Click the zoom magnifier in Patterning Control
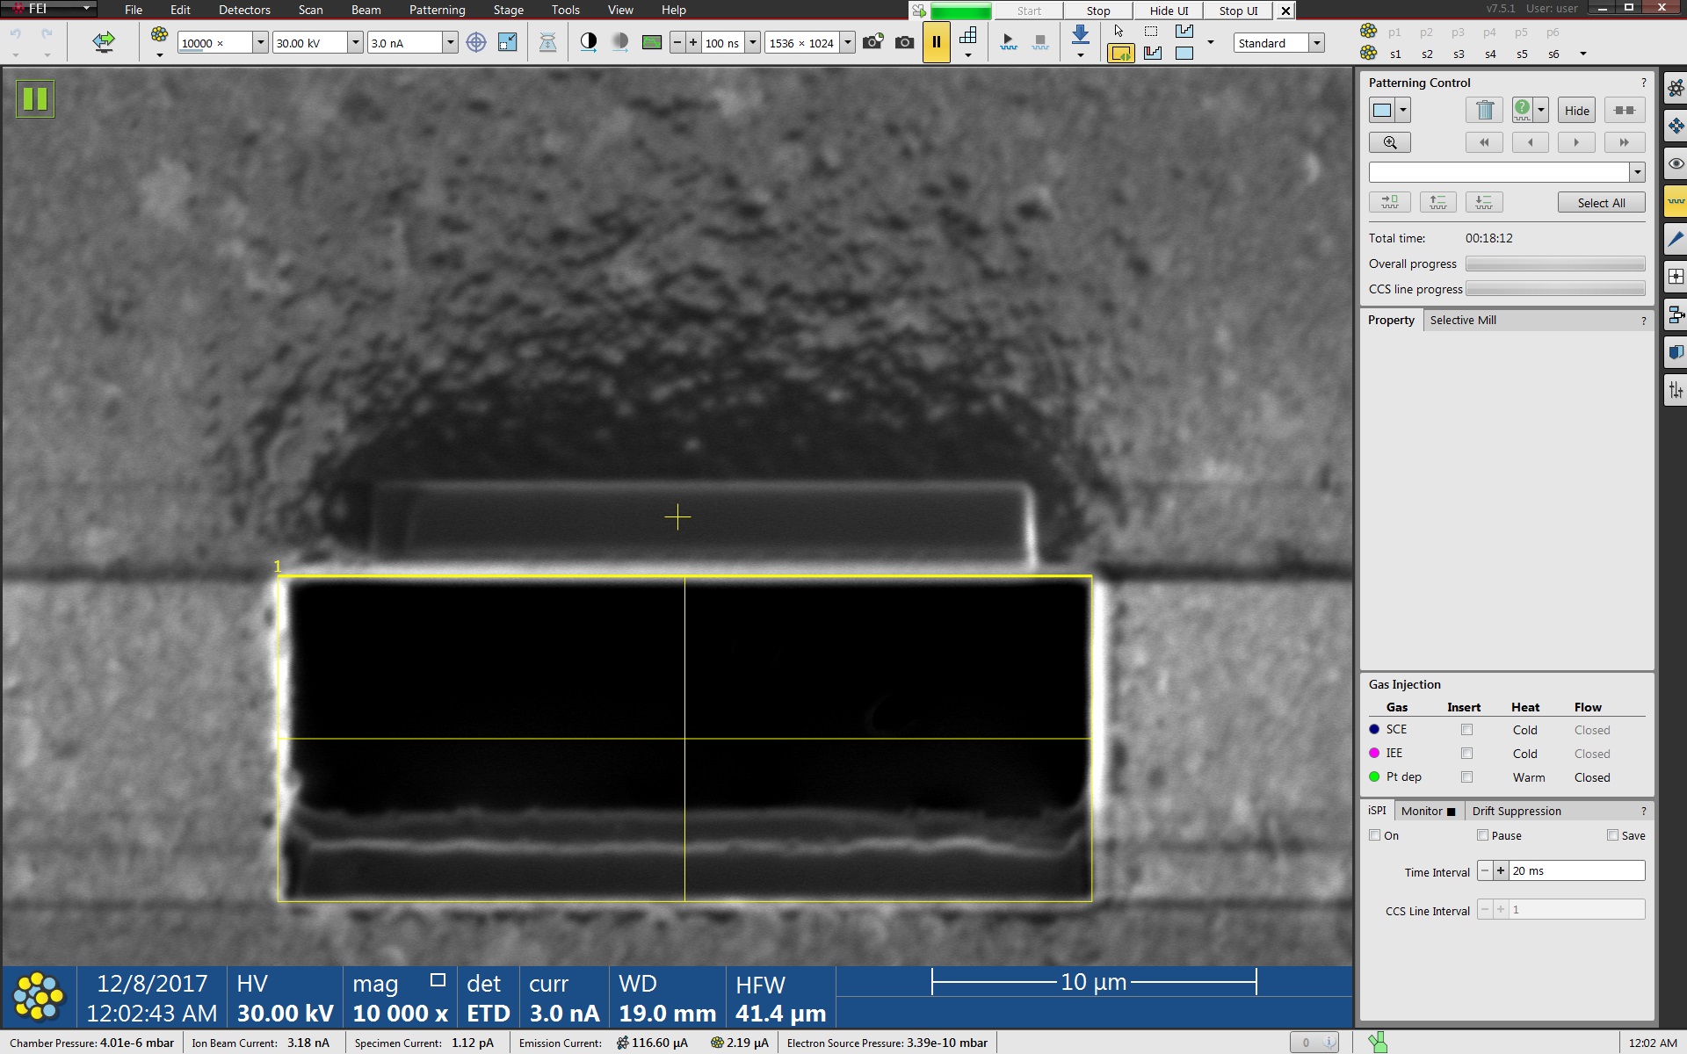 point(1389,142)
